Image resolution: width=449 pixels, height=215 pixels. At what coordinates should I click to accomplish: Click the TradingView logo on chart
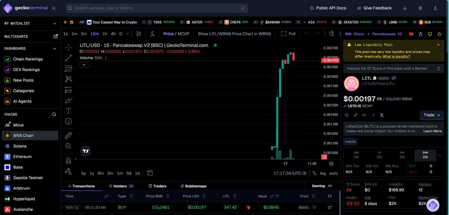pos(86,151)
